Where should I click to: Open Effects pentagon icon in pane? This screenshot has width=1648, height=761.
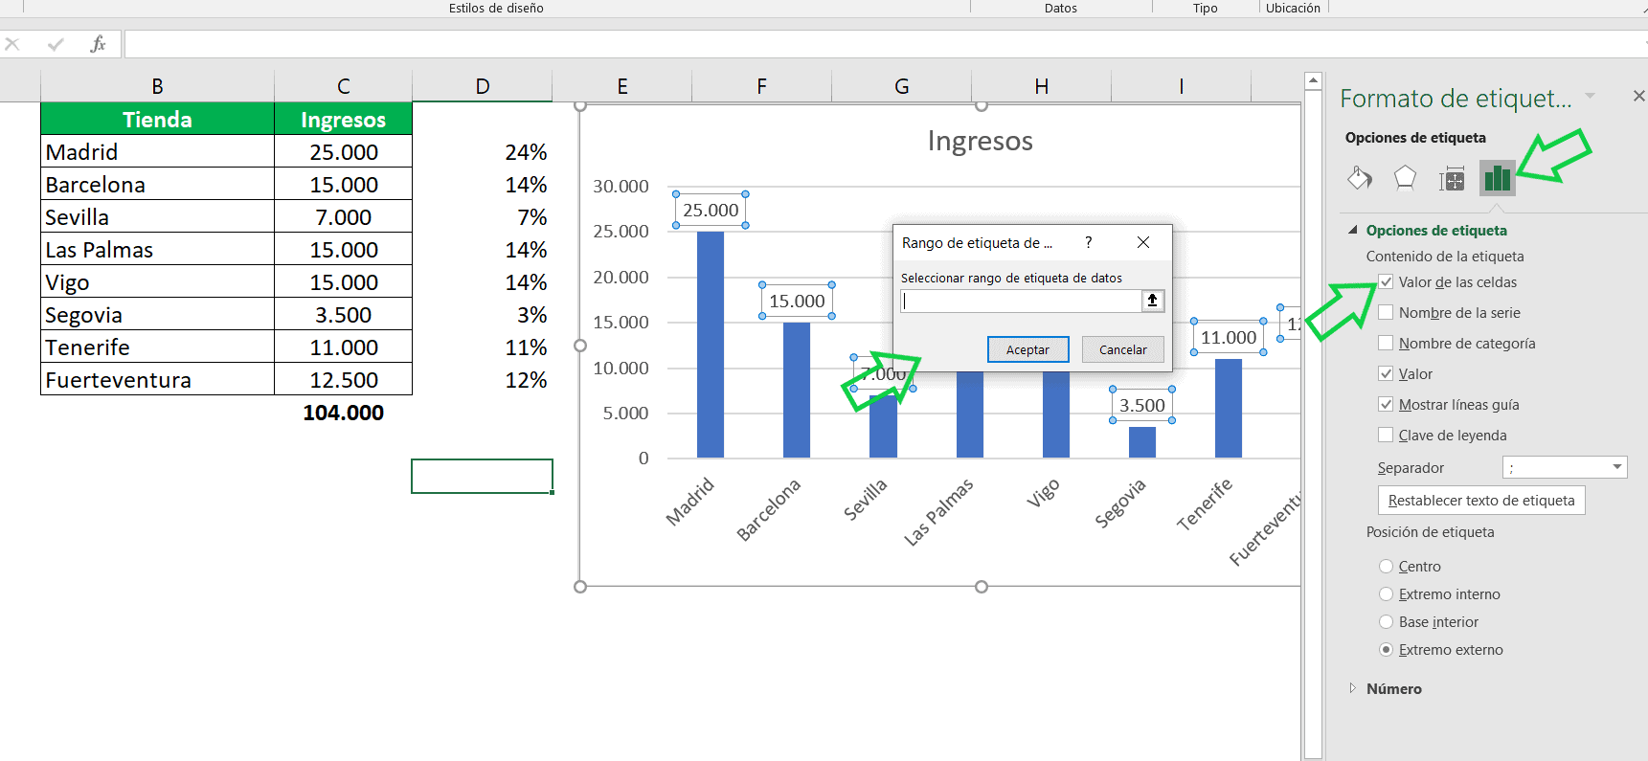(1405, 178)
